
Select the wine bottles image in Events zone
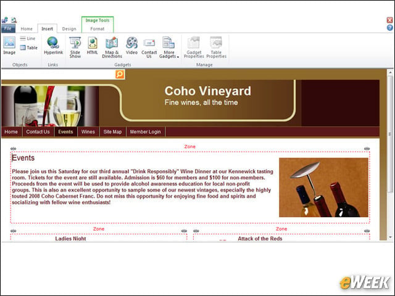tap(323, 187)
